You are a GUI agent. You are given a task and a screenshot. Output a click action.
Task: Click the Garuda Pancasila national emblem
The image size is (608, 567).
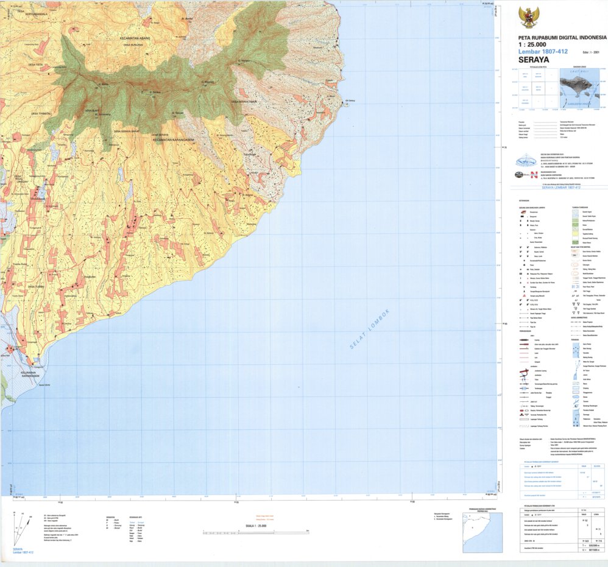pyautogui.click(x=529, y=17)
